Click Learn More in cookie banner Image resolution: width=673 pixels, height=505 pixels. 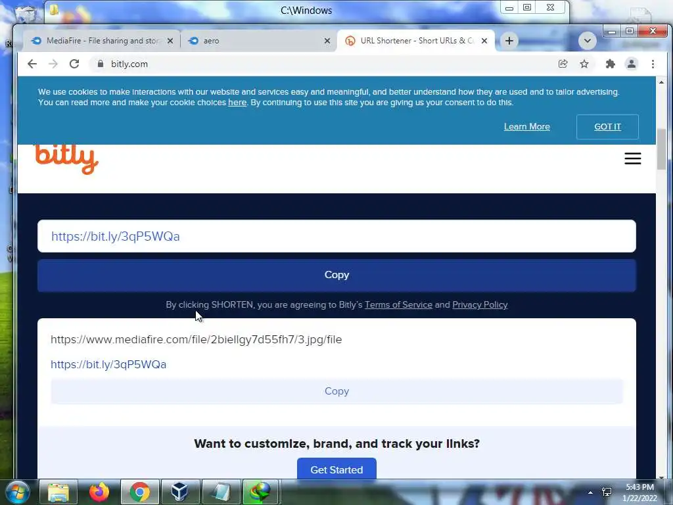pos(526,127)
